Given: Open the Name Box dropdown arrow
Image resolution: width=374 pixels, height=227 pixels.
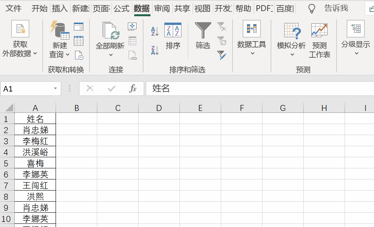Looking at the screenshot, I should [55, 88].
